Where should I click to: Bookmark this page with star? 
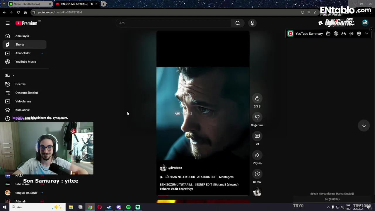(315, 12)
